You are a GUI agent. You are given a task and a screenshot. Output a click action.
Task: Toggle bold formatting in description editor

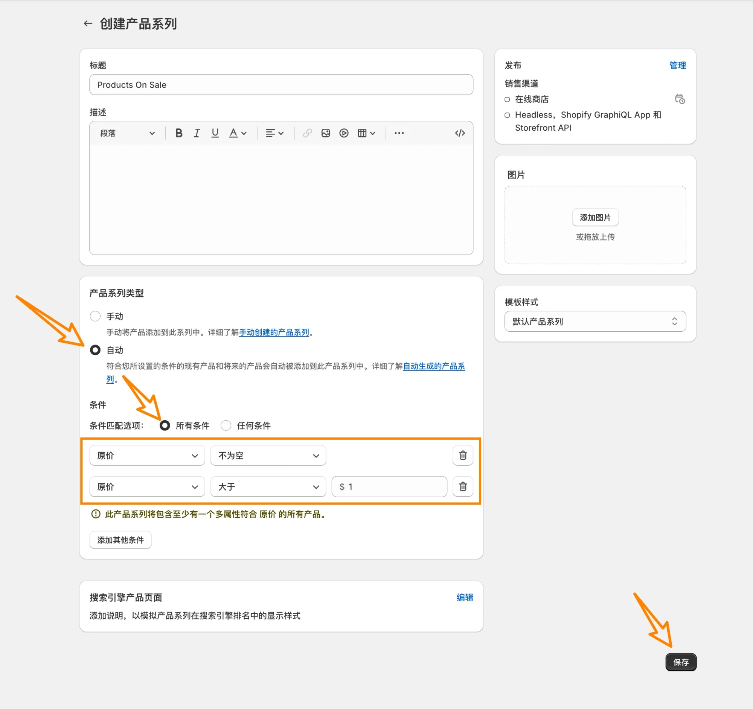179,133
